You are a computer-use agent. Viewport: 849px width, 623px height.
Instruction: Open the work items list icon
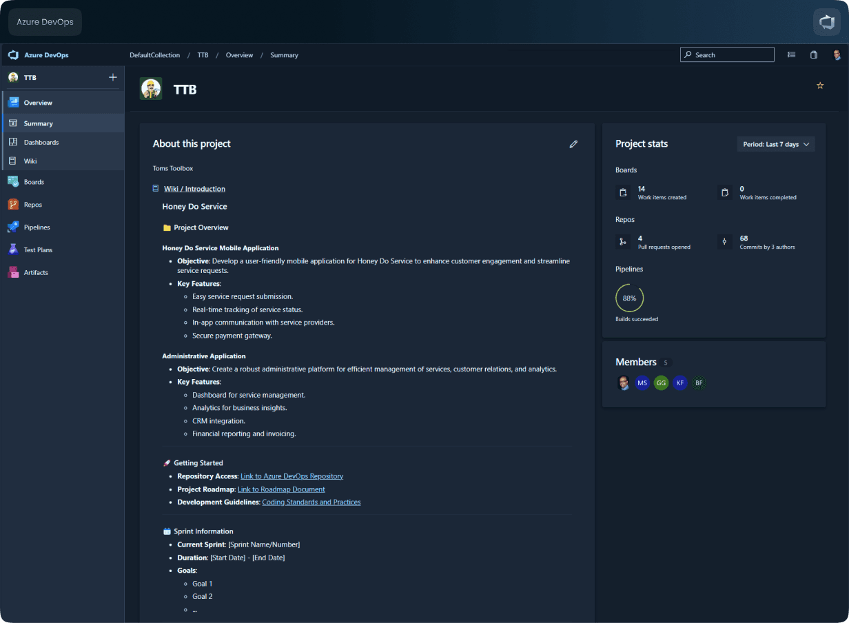(x=791, y=55)
